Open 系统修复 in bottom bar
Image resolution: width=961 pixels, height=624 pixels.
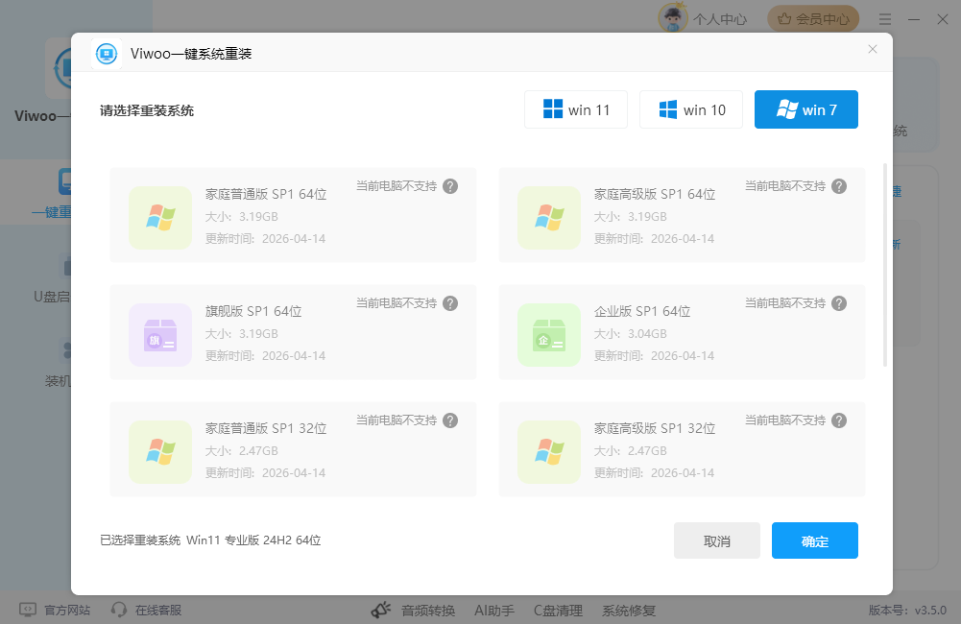629,611
